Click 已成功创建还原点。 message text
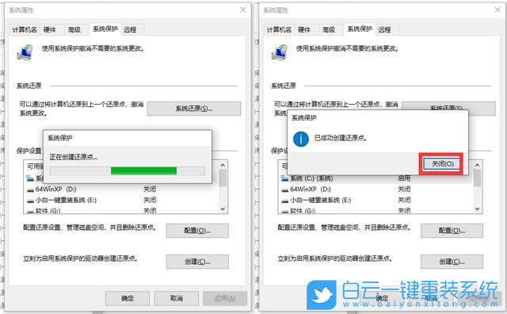The image size is (507, 314). pyautogui.click(x=341, y=138)
